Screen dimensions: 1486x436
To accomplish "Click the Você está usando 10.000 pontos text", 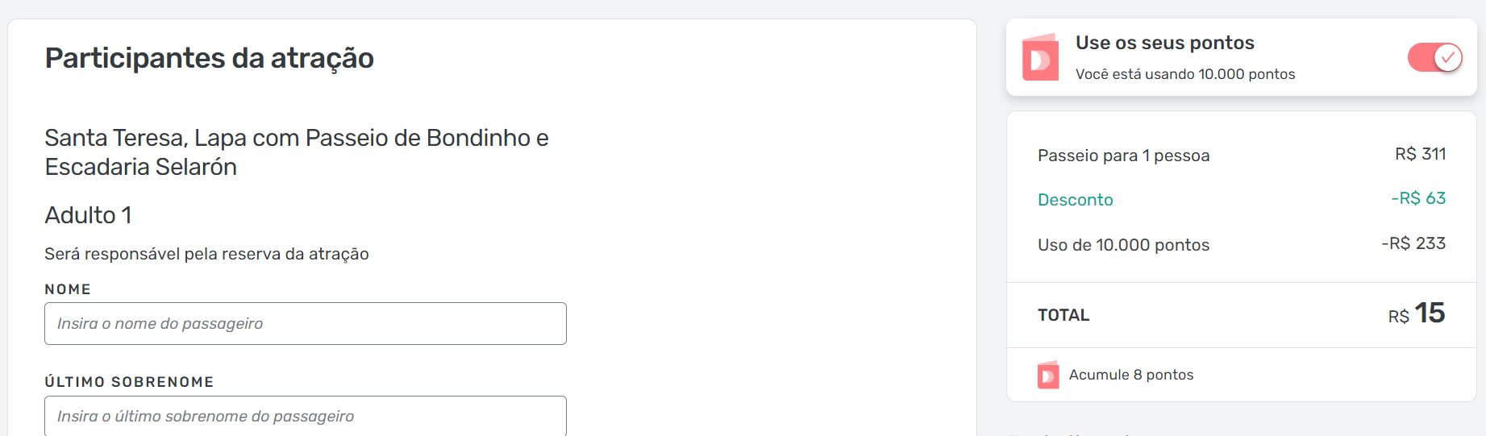I will pyautogui.click(x=1185, y=74).
